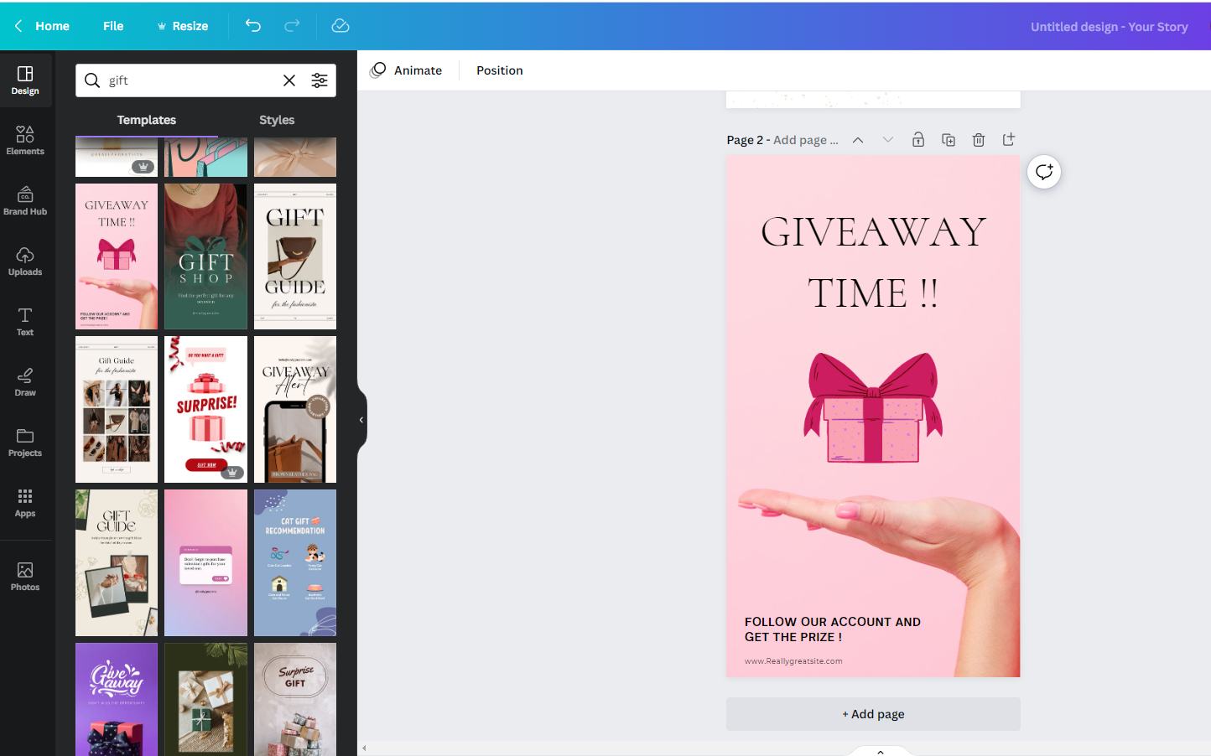Viewport: 1211px width, 756px height.
Task: Click the cloud save status icon
Action: [340, 26]
